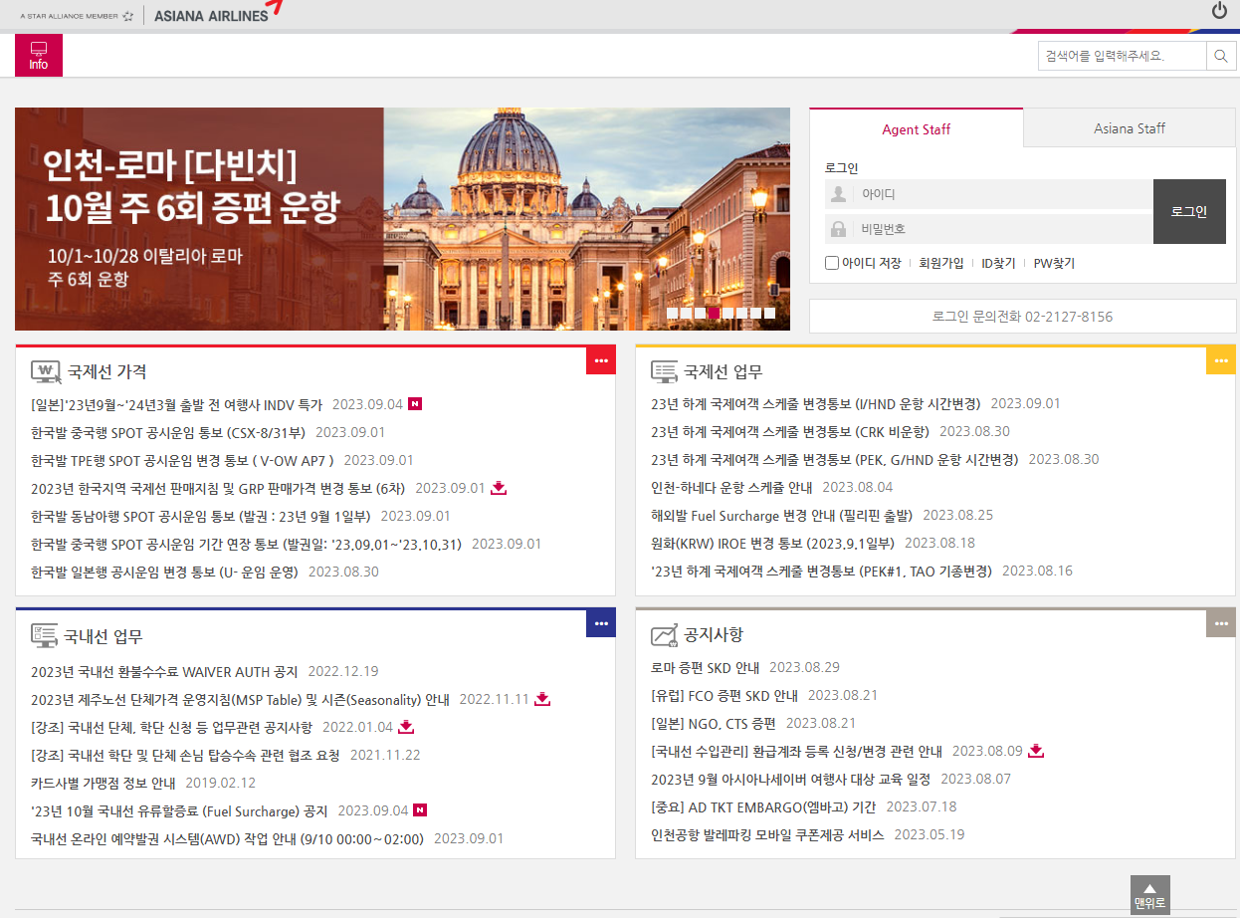
Task: Open more notices for 국제선 가격 panel
Action: [600, 360]
